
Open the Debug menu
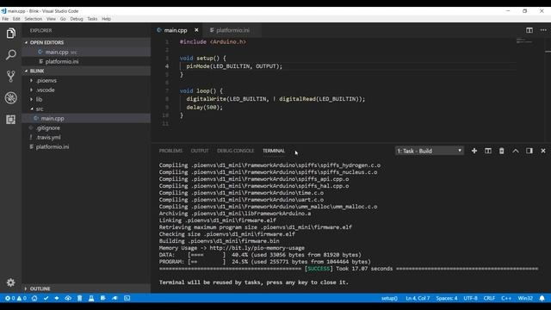77,19
